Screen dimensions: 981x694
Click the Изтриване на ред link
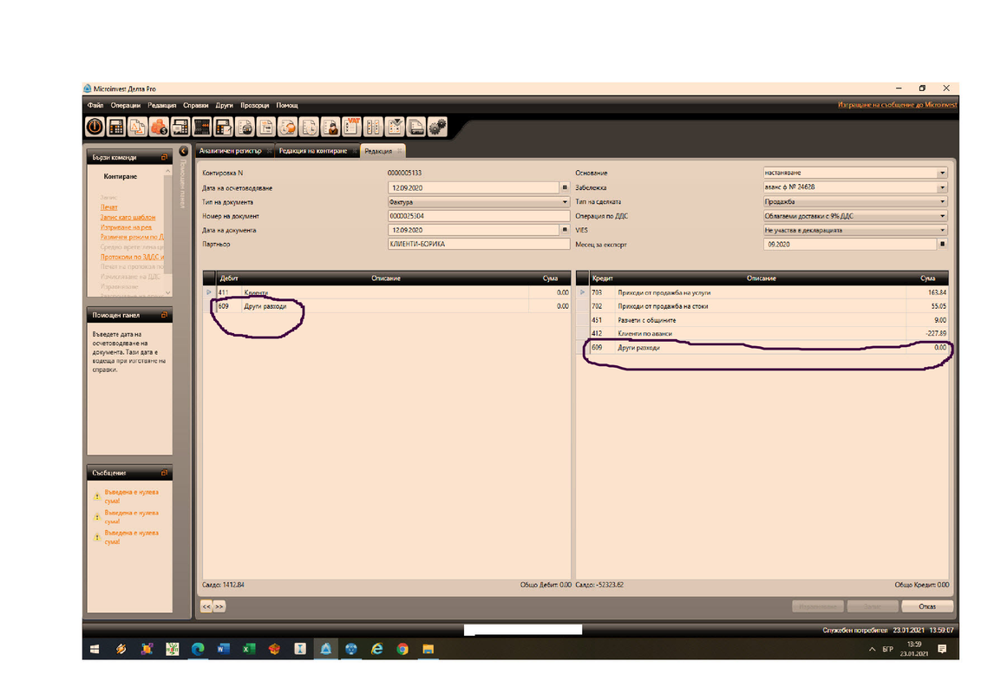coord(126,227)
